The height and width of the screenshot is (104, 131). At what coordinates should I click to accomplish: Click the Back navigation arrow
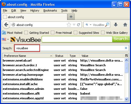(x=6, y=25)
